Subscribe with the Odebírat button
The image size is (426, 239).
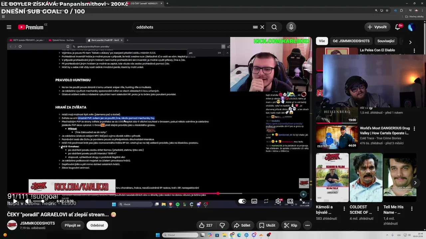97,225
